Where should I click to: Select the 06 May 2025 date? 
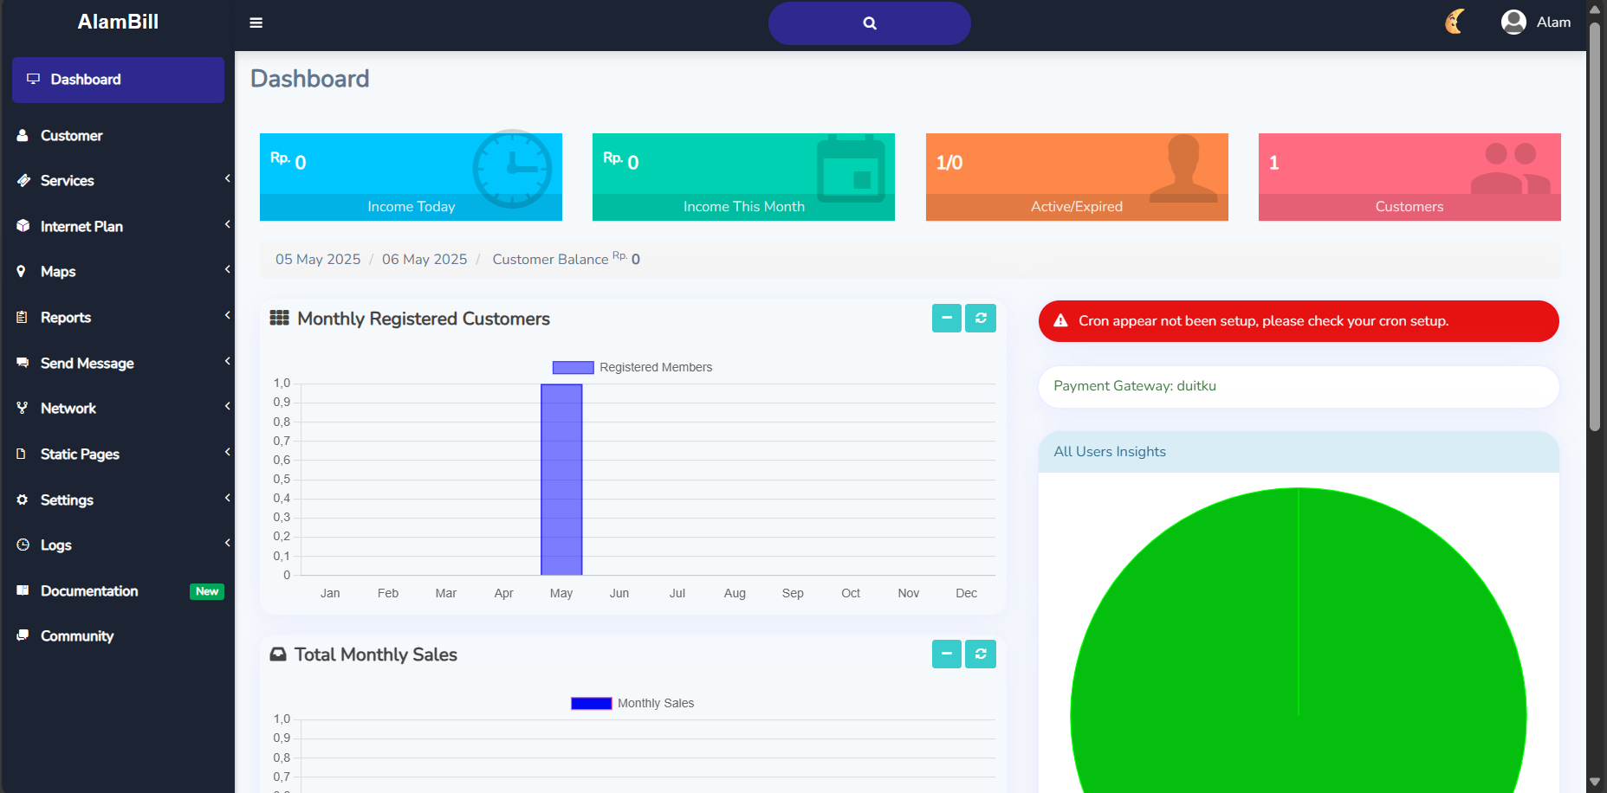click(424, 260)
